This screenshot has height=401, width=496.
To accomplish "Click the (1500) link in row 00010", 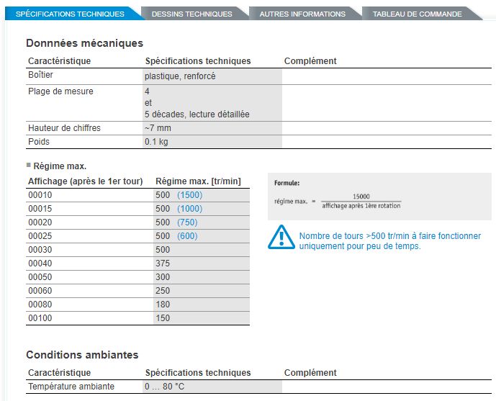I will click(x=189, y=195).
